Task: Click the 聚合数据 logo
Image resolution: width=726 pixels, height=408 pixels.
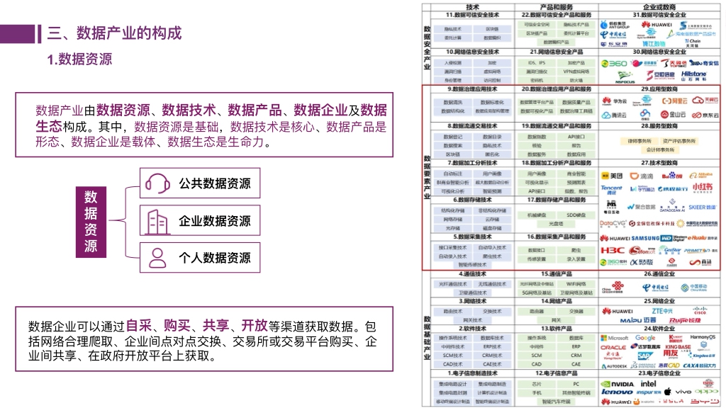Action: [641, 207]
